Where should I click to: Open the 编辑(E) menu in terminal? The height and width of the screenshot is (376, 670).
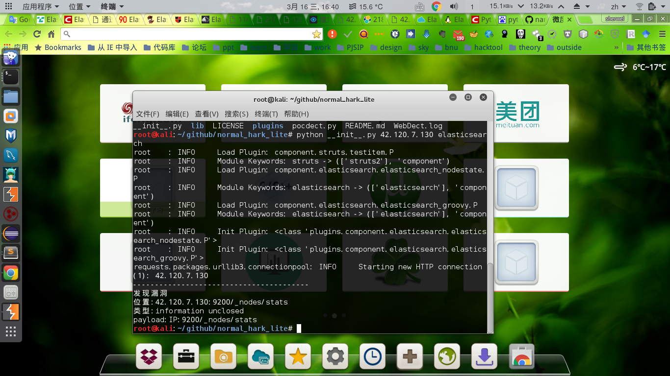tap(177, 114)
